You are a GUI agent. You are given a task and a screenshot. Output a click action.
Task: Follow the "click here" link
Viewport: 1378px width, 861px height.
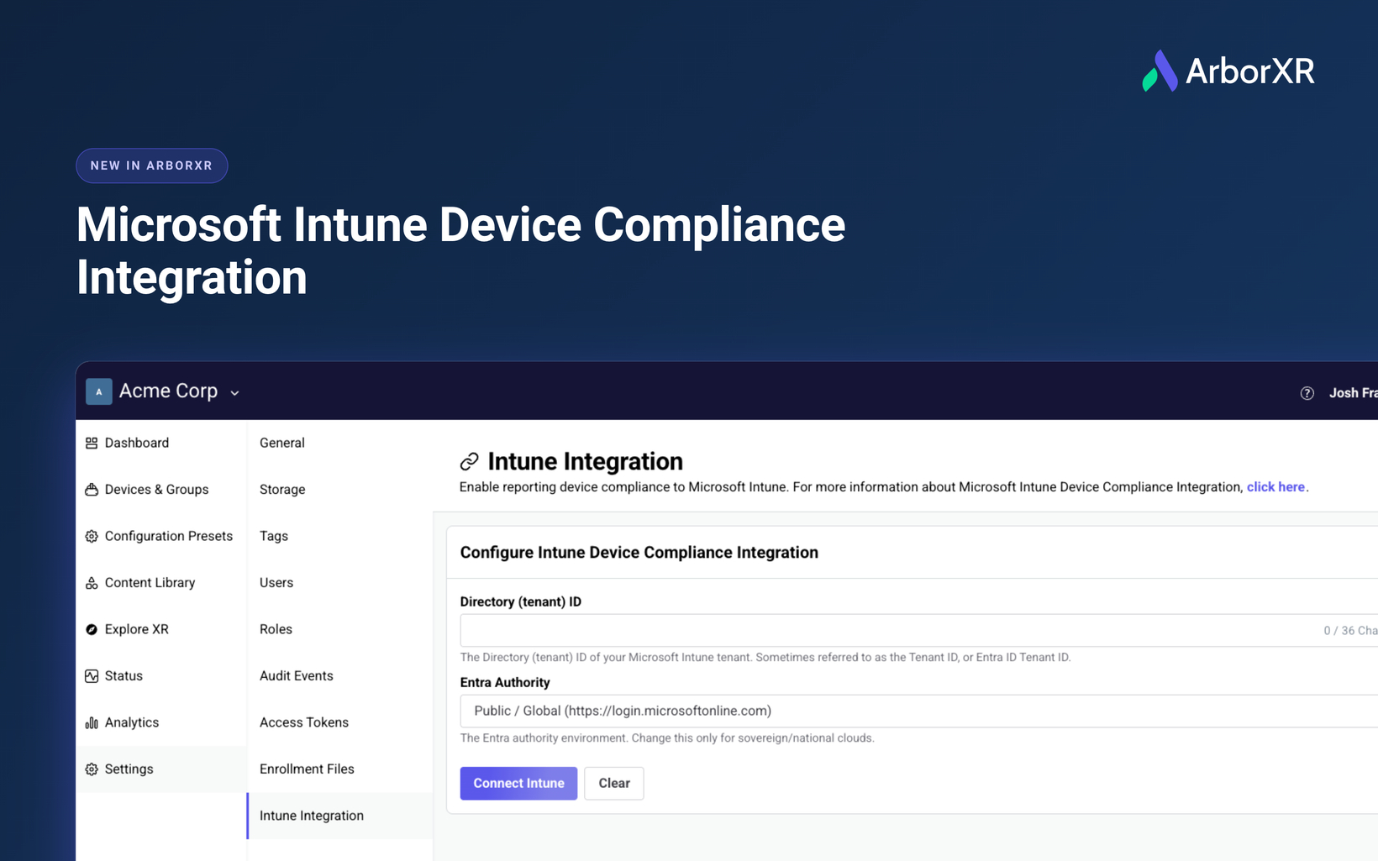(1275, 487)
